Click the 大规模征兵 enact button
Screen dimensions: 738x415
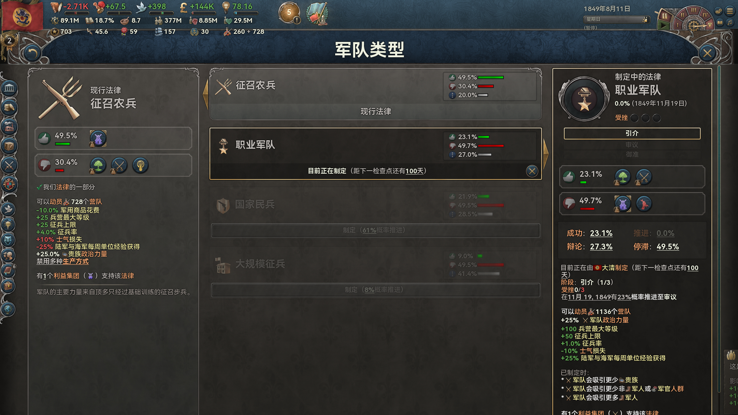[376, 290]
